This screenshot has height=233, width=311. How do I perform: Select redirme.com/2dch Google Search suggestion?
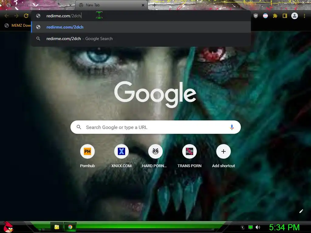141,39
